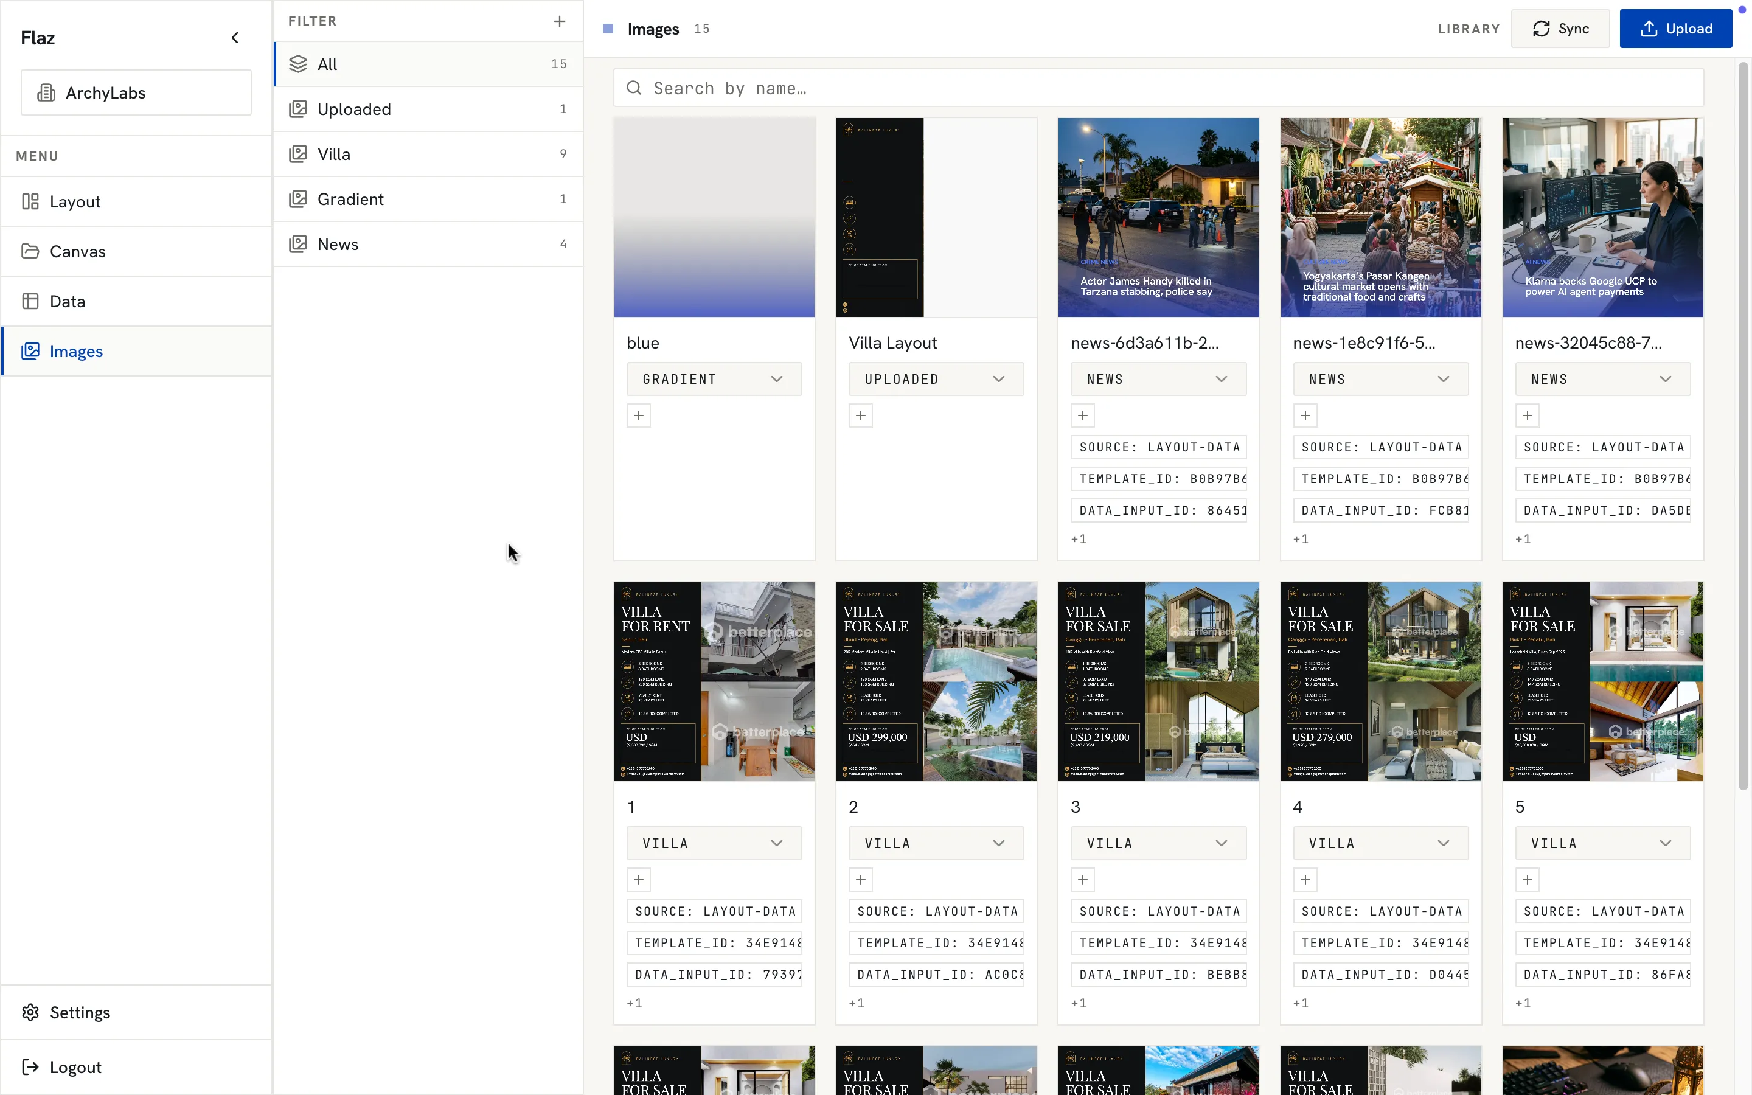The width and height of the screenshot is (1752, 1095).
Task: Click the Images gallery icon in the menu
Action: tap(30, 351)
